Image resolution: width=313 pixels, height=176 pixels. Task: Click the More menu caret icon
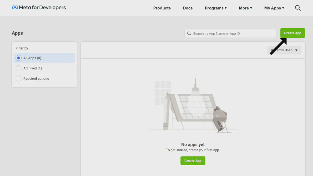(252, 8)
